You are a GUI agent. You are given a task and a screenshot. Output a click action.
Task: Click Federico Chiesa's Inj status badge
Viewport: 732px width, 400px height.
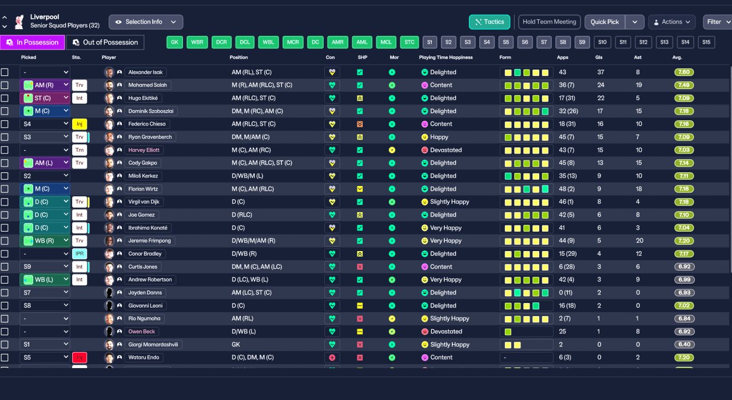pyautogui.click(x=79, y=124)
